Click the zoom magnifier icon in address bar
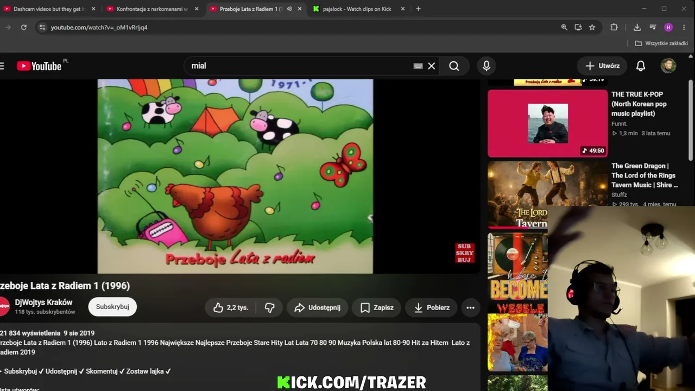 click(x=564, y=27)
